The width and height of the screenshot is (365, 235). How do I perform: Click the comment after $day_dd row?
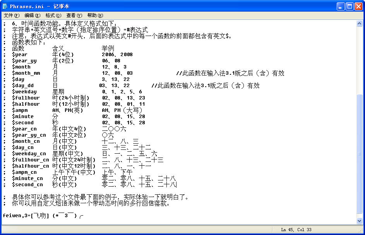point(206,86)
